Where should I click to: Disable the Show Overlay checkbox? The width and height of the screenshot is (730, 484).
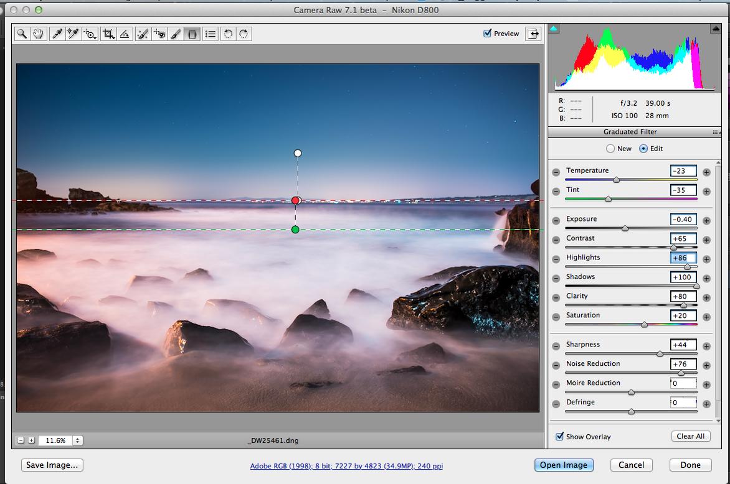click(x=559, y=437)
